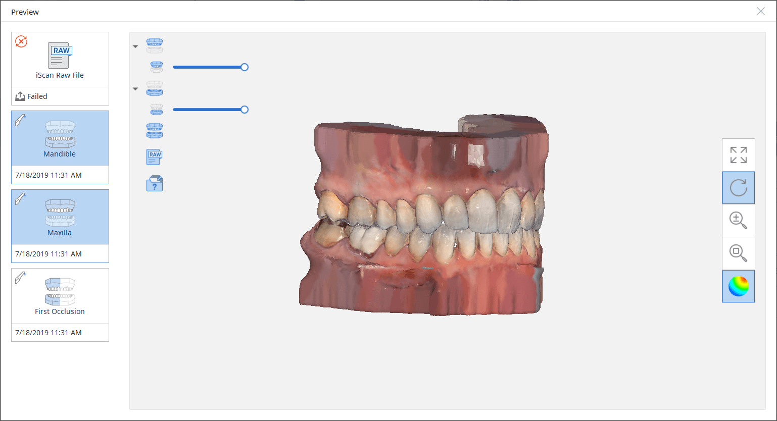Collapse the mandible group arrow

(x=135, y=89)
